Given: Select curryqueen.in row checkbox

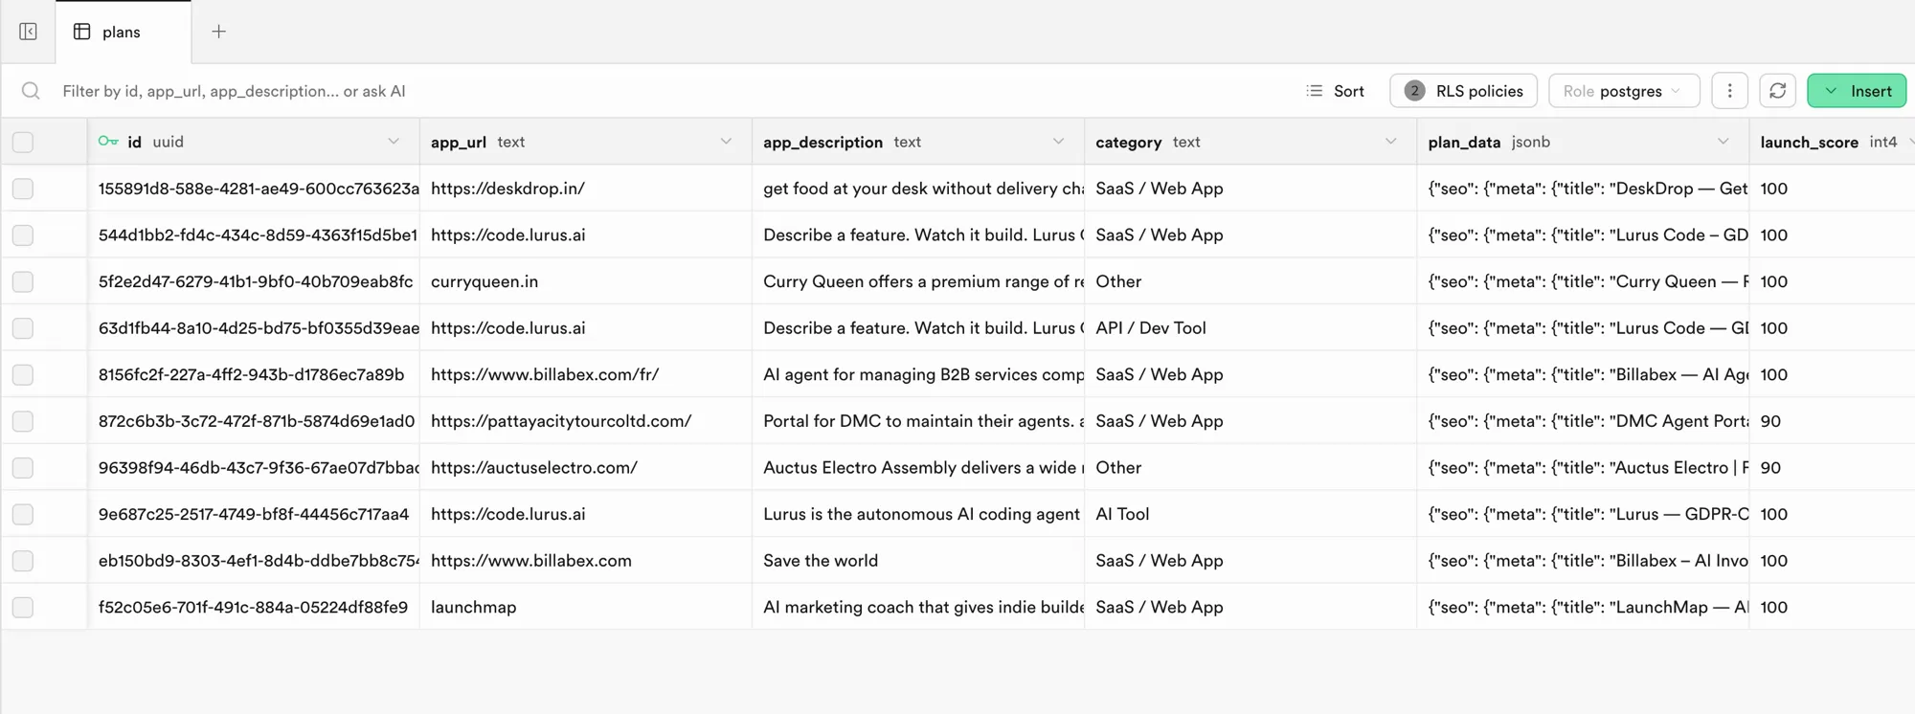Looking at the screenshot, I should (x=23, y=281).
